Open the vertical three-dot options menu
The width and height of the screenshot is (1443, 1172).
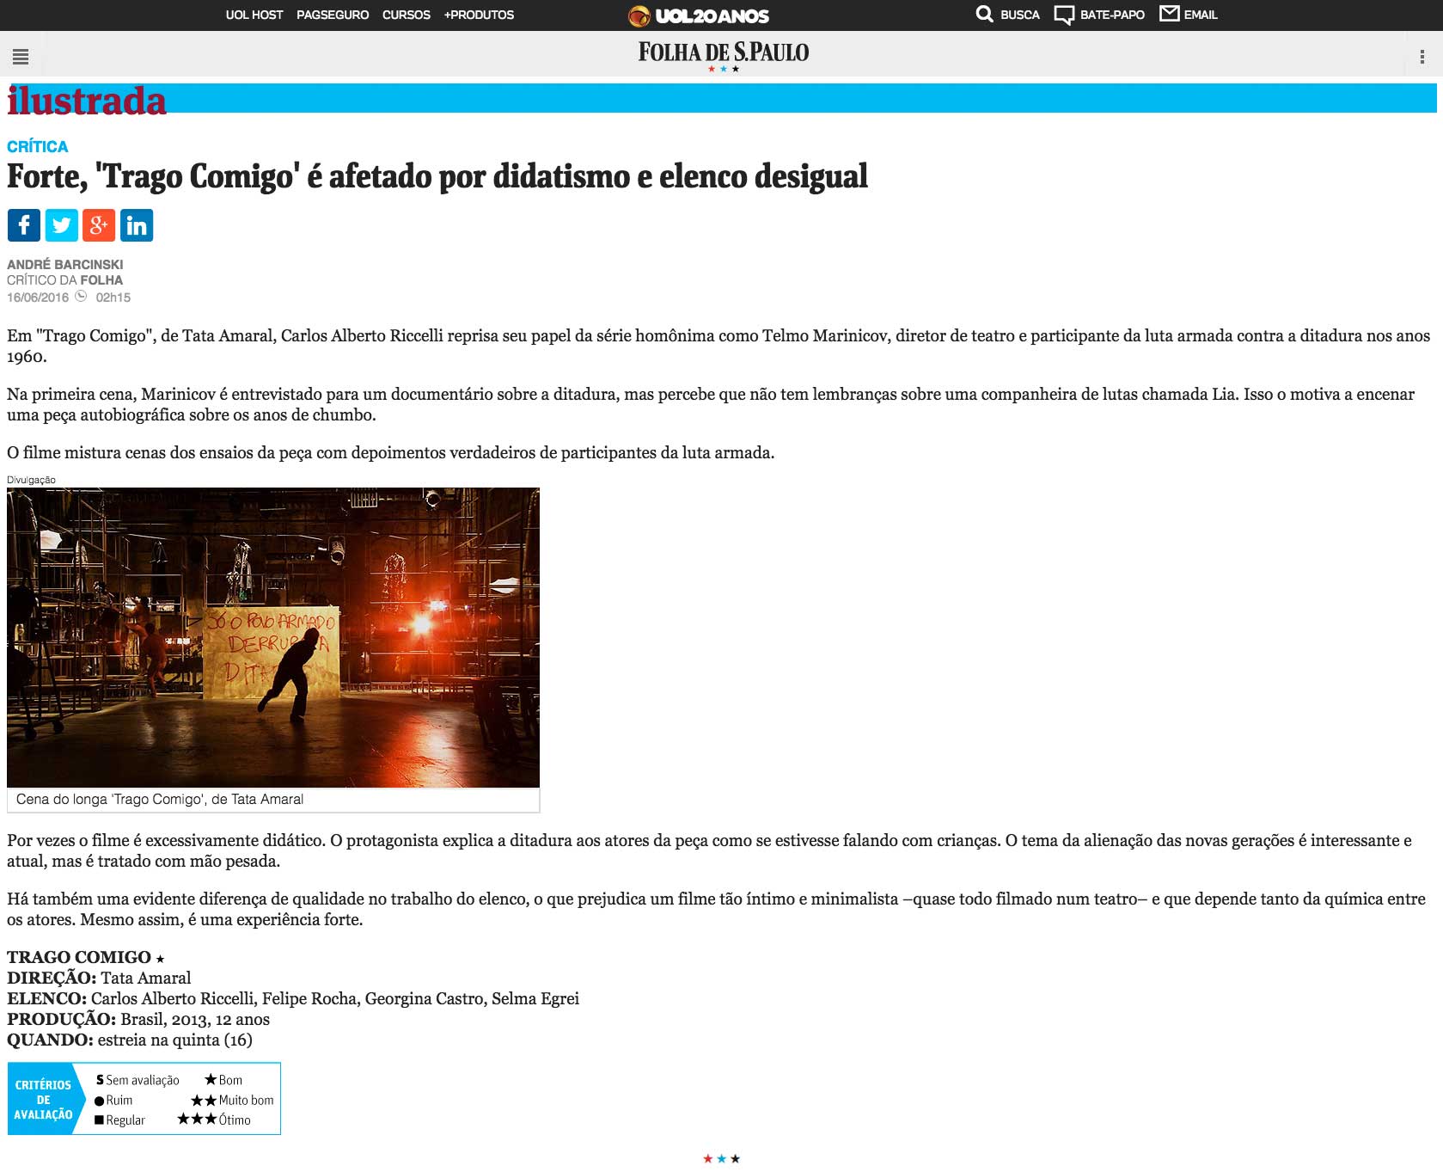[x=1422, y=57]
